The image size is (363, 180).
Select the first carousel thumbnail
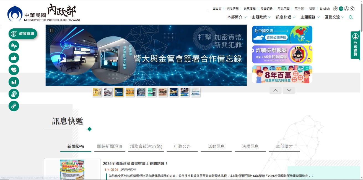click(x=97, y=92)
